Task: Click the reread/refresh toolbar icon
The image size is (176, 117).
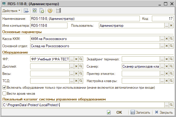Action: point(35,11)
